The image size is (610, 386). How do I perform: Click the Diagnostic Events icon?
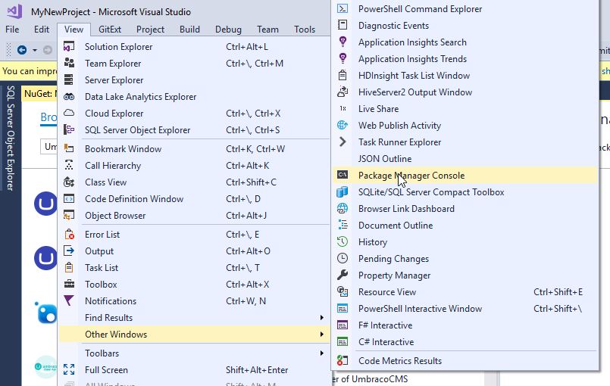coord(343,25)
